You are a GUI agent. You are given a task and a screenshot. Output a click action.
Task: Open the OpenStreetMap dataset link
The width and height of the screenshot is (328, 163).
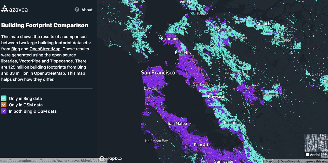click(45, 49)
